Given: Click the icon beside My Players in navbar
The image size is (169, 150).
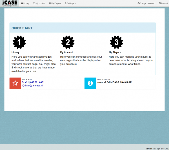Looking at the screenshot, I should point(50,3).
